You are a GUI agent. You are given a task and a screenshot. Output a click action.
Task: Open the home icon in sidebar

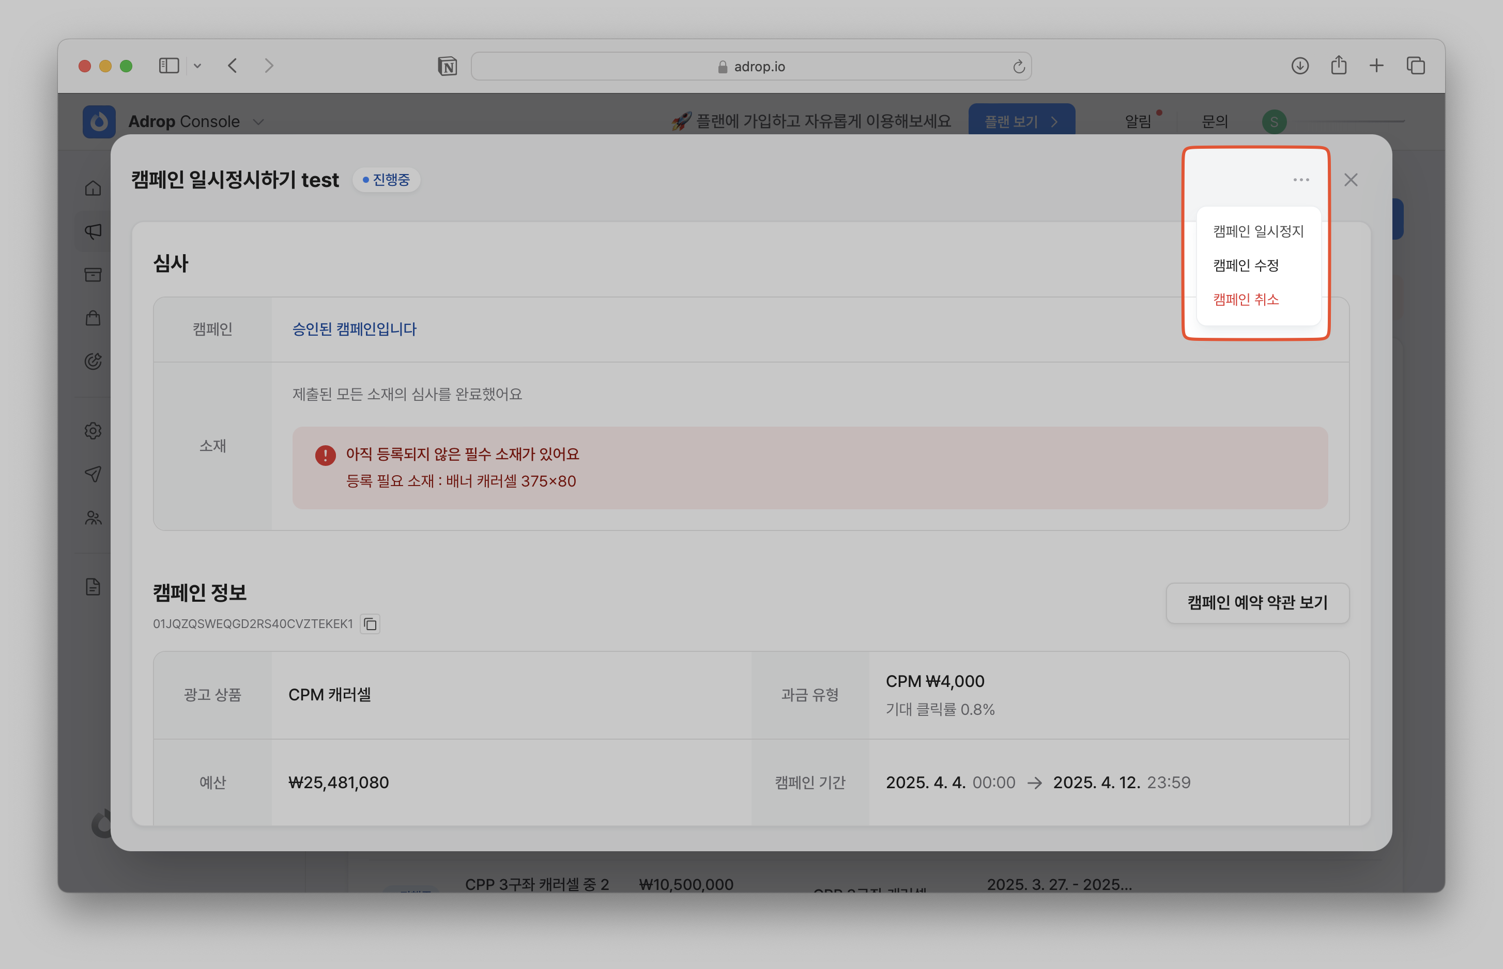click(x=93, y=188)
